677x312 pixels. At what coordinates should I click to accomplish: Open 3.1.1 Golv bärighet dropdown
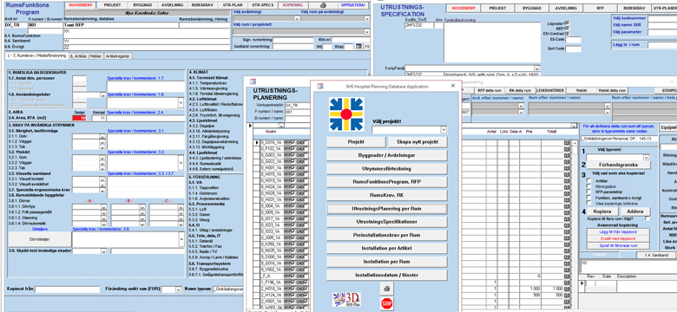tap(102, 137)
